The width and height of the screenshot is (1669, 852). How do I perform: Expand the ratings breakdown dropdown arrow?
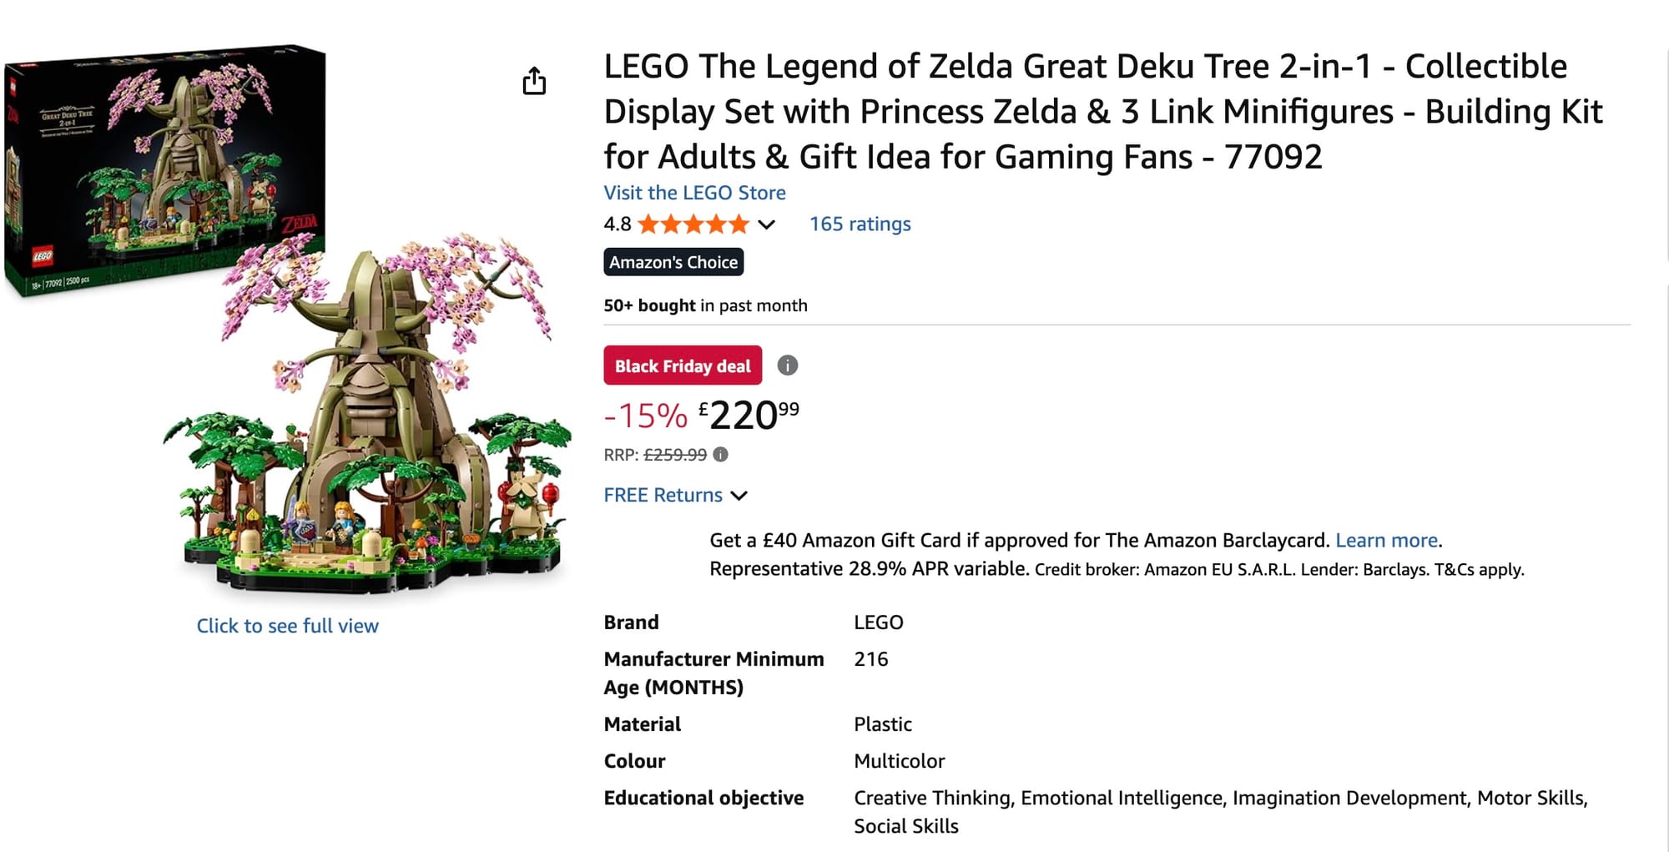(x=764, y=224)
